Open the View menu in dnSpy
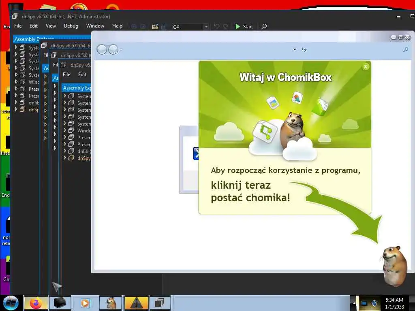This screenshot has height=311, width=415. (51, 26)
